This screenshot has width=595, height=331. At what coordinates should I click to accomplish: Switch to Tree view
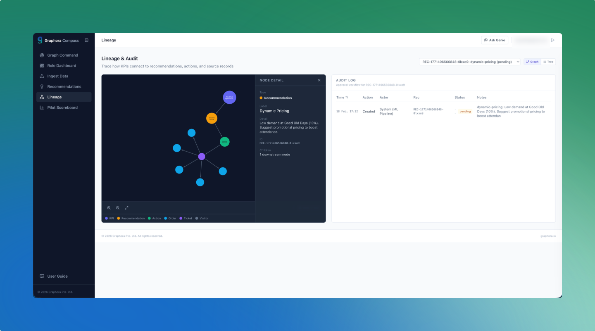[x=548, y=62]
